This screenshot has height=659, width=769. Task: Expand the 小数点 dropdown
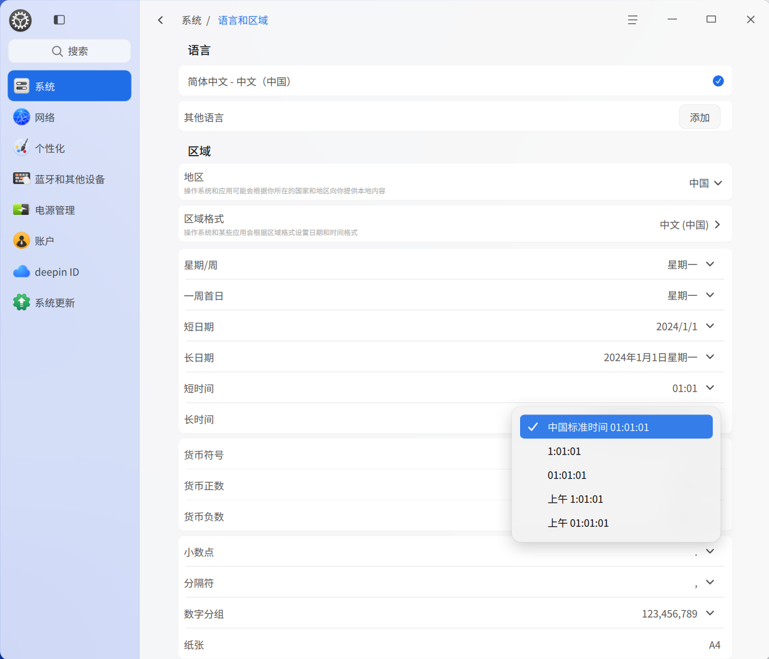coord(710,552)
